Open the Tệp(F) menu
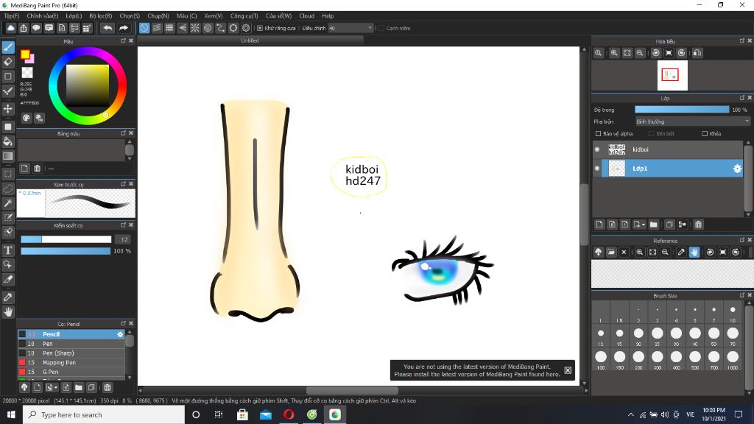This screenshot has height=424, width=754. (x=12, y=16)
